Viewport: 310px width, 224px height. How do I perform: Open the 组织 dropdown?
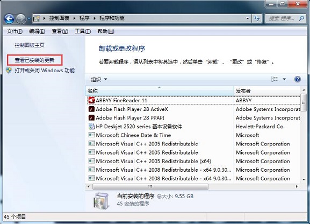point(99,80)
